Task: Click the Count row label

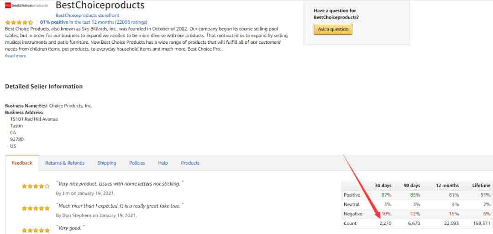Action: (350, 224)
